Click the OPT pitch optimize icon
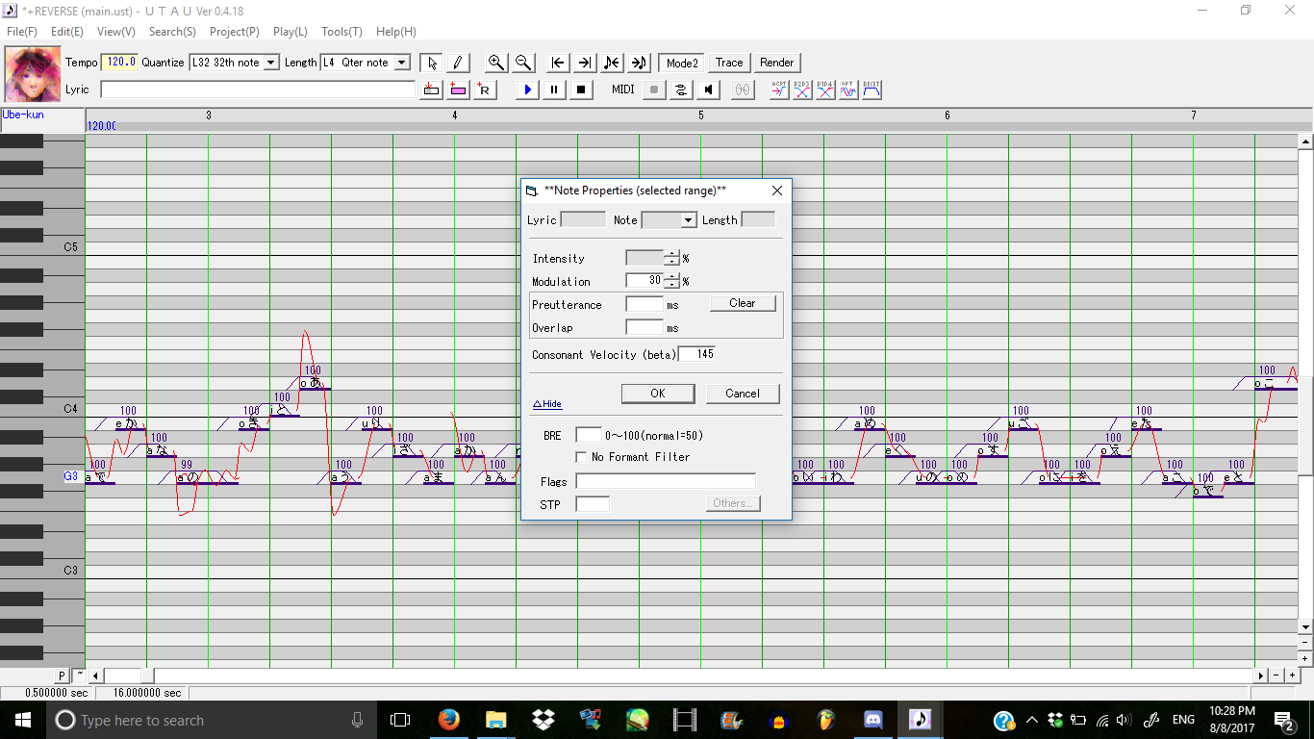Image resolution: width=1314 pixels, height=739 pixels. pos(848,89)
